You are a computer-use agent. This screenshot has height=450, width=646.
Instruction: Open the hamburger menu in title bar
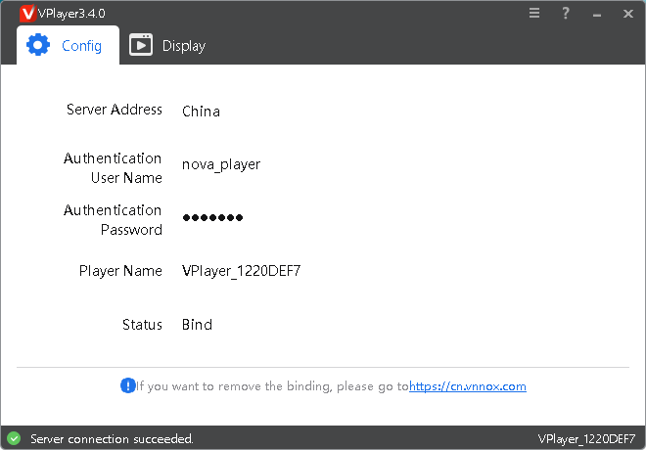click(534, 13)
